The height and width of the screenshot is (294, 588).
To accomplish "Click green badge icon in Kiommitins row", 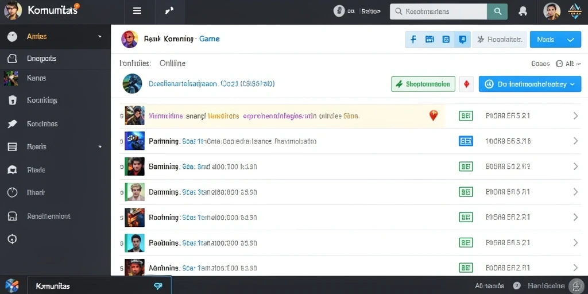I will 466,116.
